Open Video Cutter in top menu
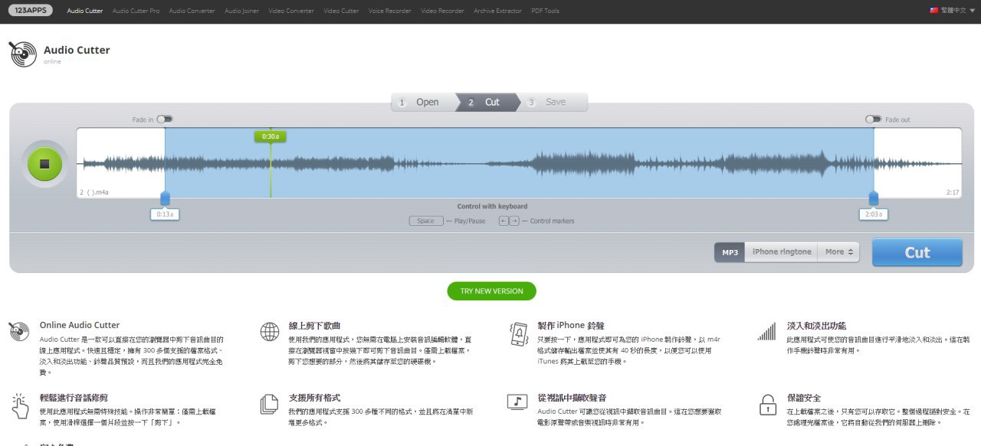The height and width of the screenshot is (446, 981). point(341,11)
